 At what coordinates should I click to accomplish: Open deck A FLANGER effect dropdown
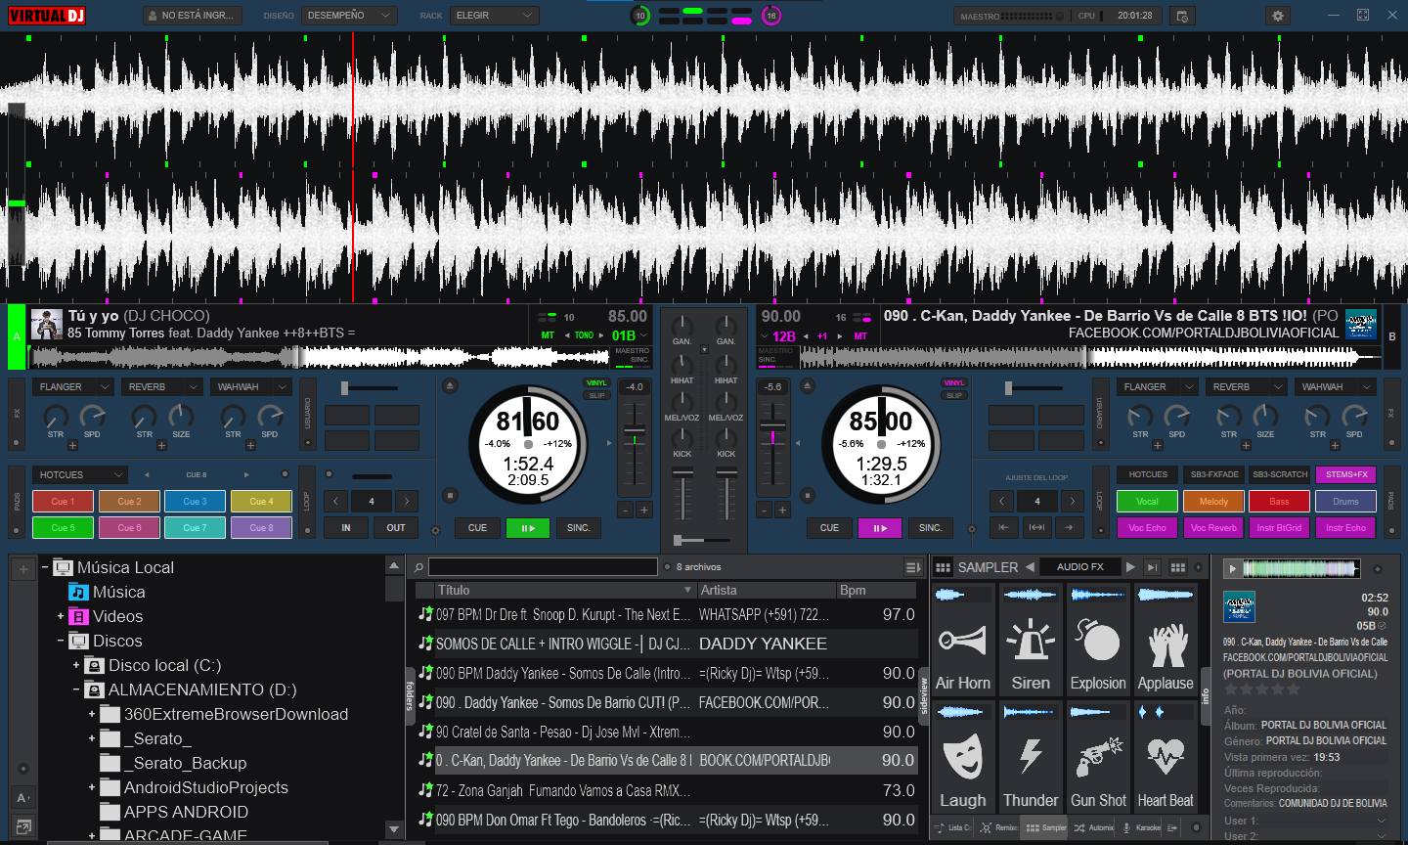pos(73,387)
